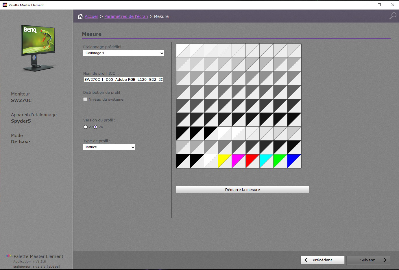Expand the Type de profil dropdown
Image resolution: width=399 pixels, height=270 pixels.
(109, 147)
